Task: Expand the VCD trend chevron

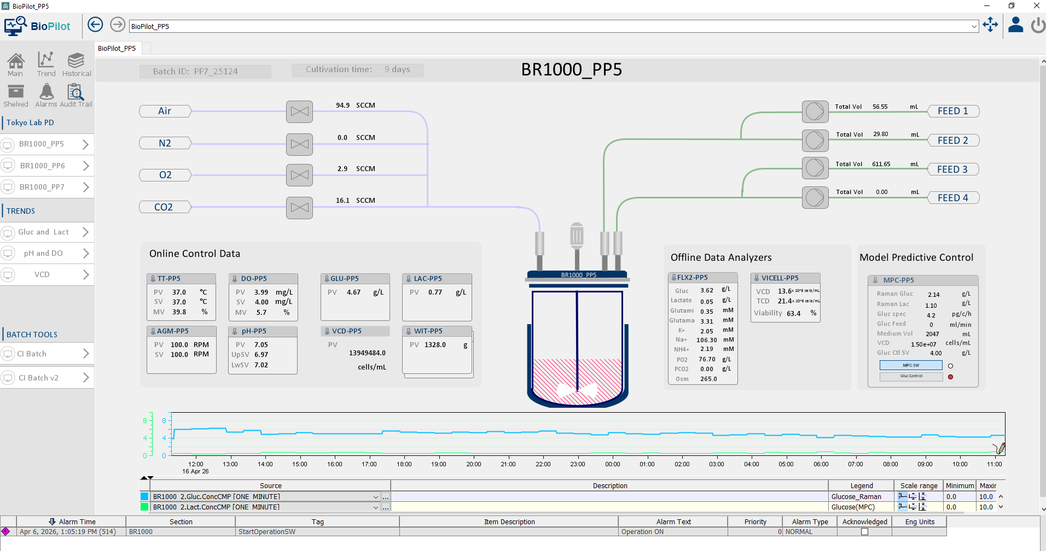Action: [x=85, y=274]
